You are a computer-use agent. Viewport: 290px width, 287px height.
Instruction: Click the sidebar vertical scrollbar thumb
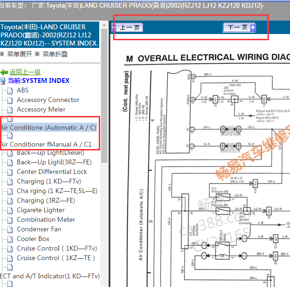pos(104,96)
